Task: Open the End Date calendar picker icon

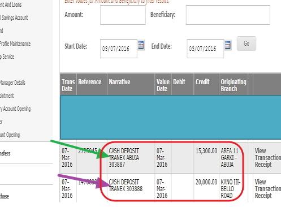Action: [x=228, y=45]
